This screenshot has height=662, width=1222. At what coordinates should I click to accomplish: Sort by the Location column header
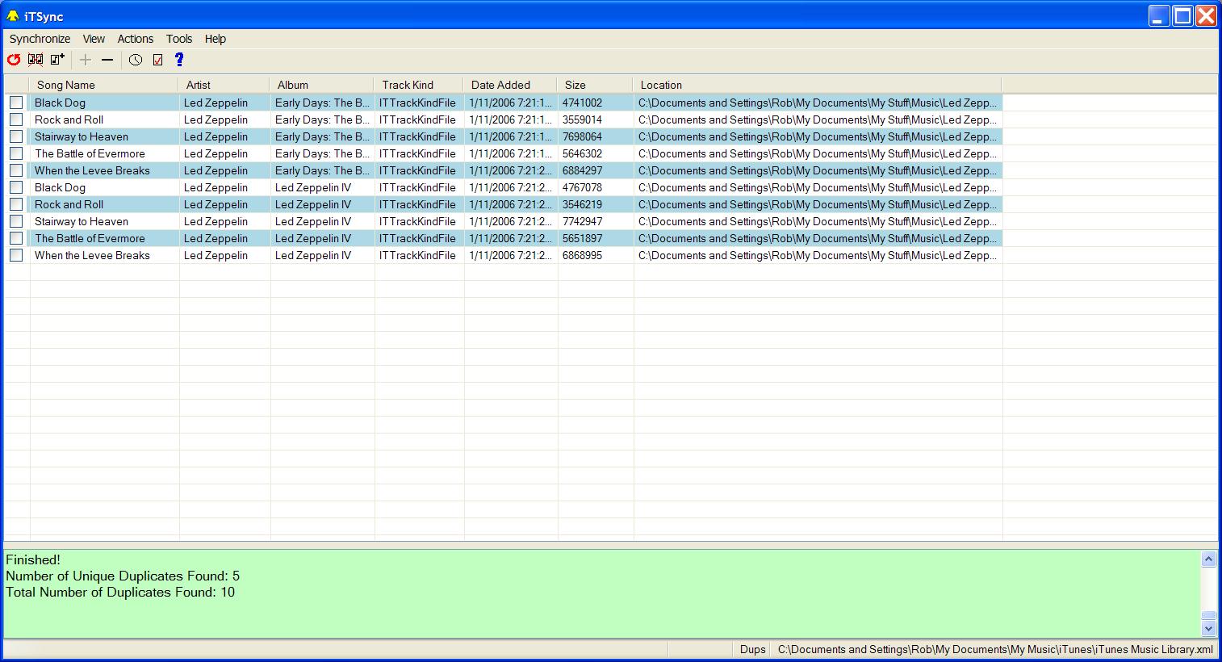click(817, 85)
